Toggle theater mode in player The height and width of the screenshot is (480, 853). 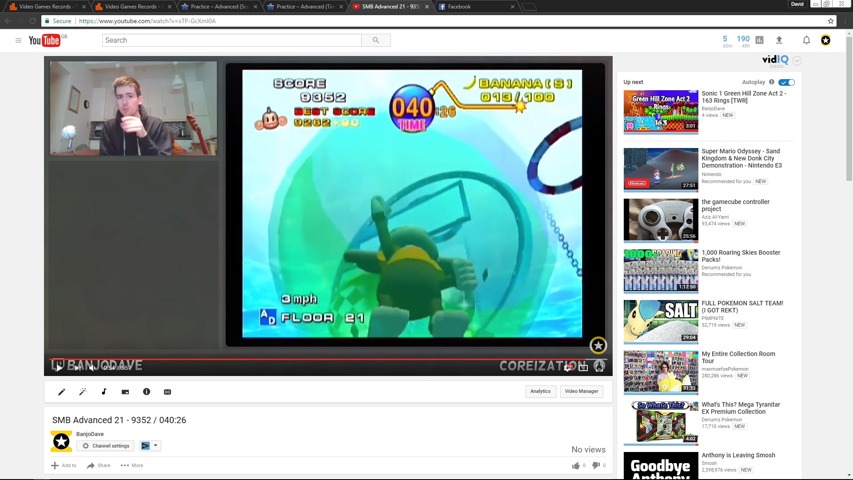[x=583, y=368]
